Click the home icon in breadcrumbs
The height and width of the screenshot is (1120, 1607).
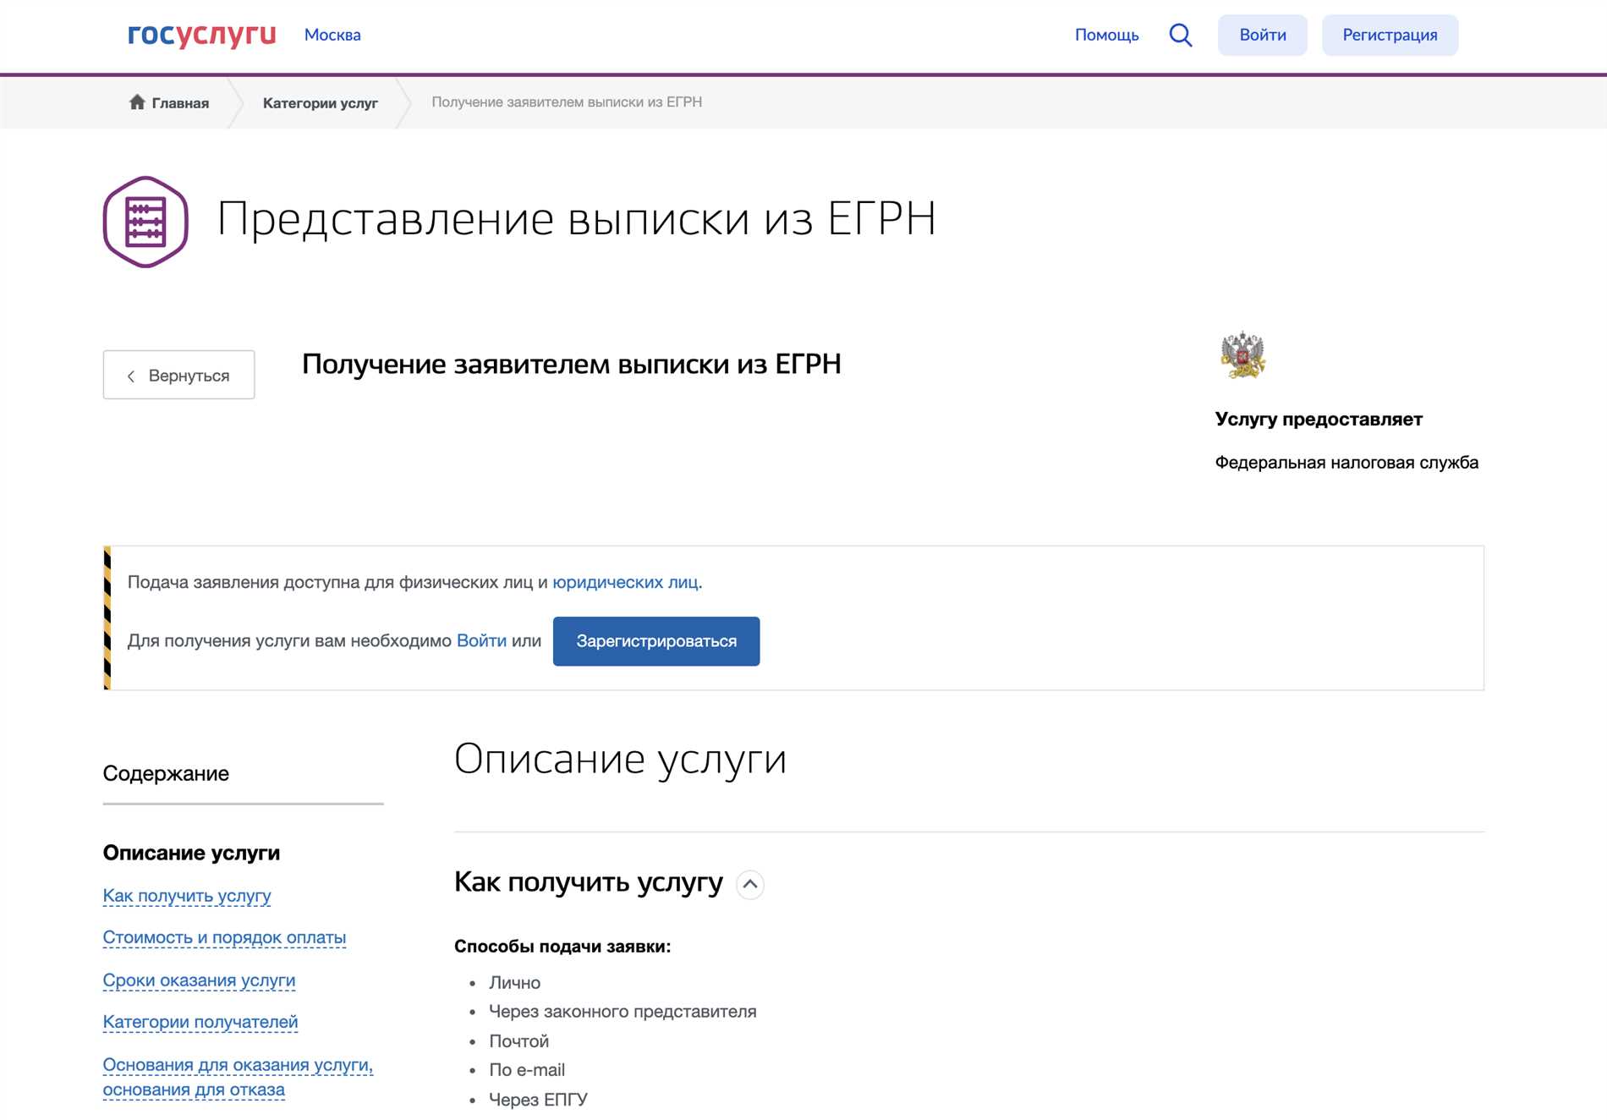(137, 102)
